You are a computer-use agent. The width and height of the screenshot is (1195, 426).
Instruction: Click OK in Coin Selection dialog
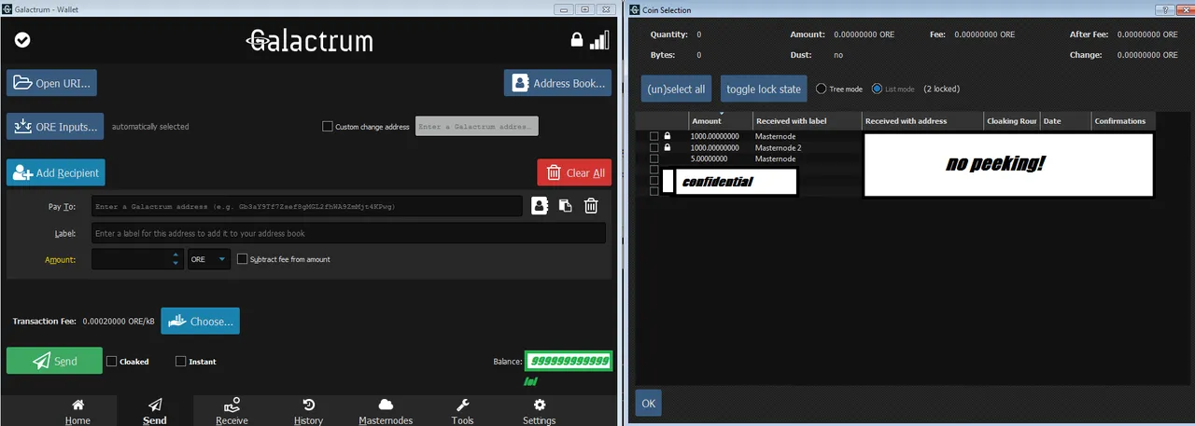(x=649, y=403)
